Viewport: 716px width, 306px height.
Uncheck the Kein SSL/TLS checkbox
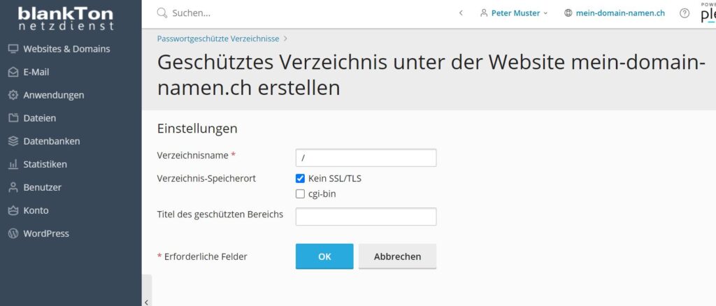(x=301, y=179)
